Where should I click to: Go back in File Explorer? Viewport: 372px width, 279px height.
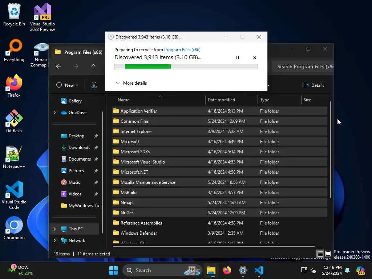[58, 66]
